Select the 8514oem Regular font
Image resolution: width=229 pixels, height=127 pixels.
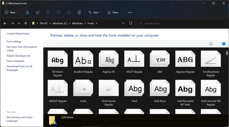(x=58, y=64)
